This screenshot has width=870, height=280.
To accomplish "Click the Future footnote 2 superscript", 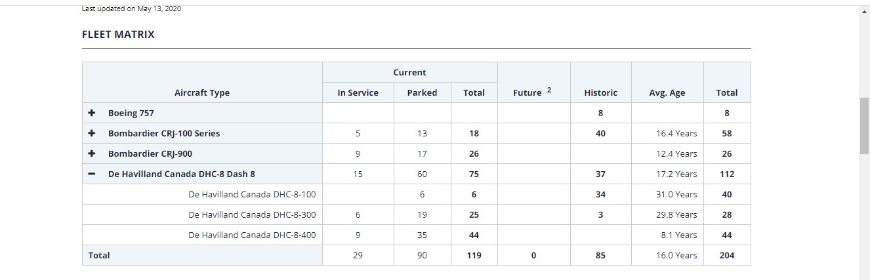I will click(x=549, y=90).
